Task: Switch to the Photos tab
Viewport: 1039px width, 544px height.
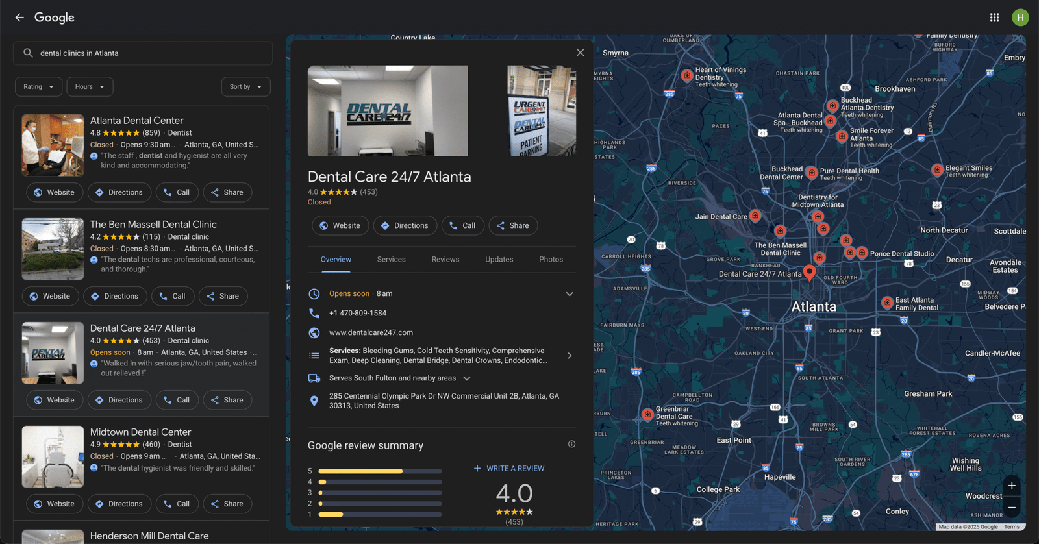Action: pos(551,259)
